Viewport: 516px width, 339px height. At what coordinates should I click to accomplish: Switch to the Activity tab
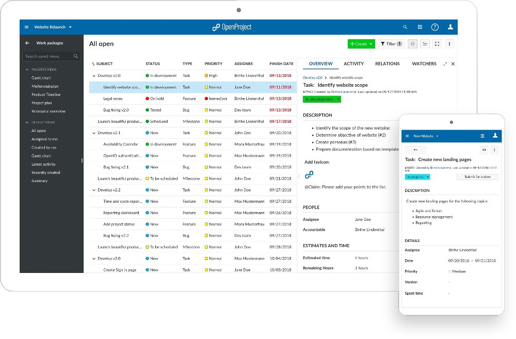coord(353,64)
